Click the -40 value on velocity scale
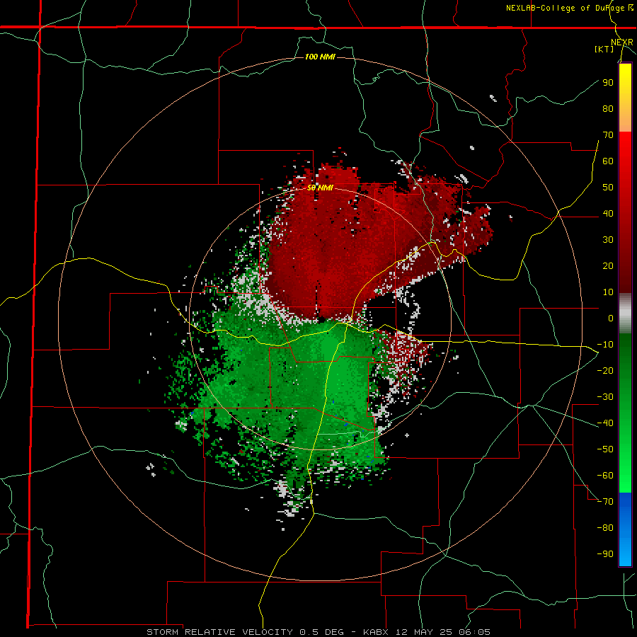Image resolution: width=637 pixels, height=637 pixels. [605, 423]
